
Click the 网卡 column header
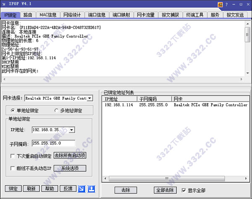click(x=210, y=99)
